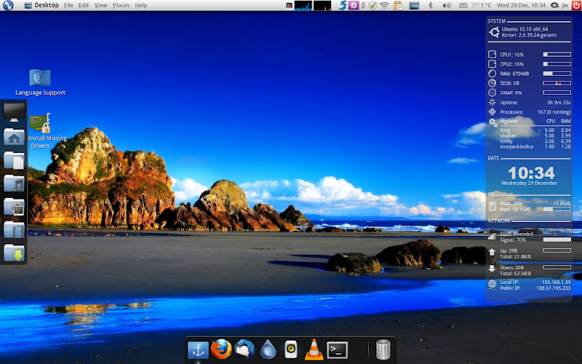Open the speaker app in dock

(x=290, y=350)
